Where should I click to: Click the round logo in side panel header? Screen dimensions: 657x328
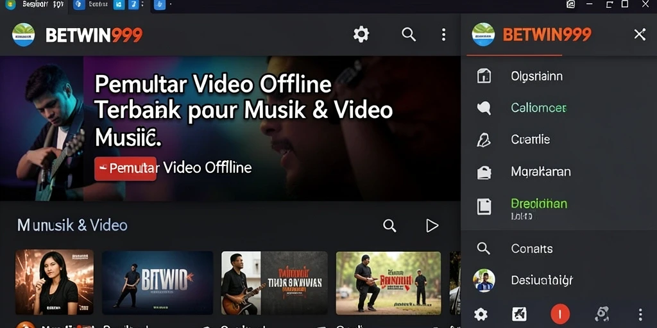tap(483, 35)
